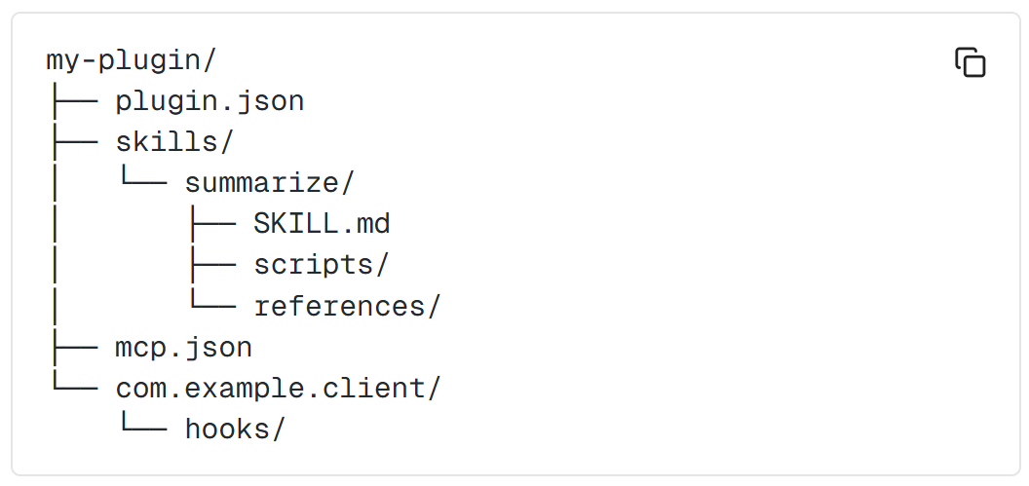The height and width of the screenshot is (486, 1029).
Task: Click the tree branch before SKILL.md
Action: pos(213,226)
